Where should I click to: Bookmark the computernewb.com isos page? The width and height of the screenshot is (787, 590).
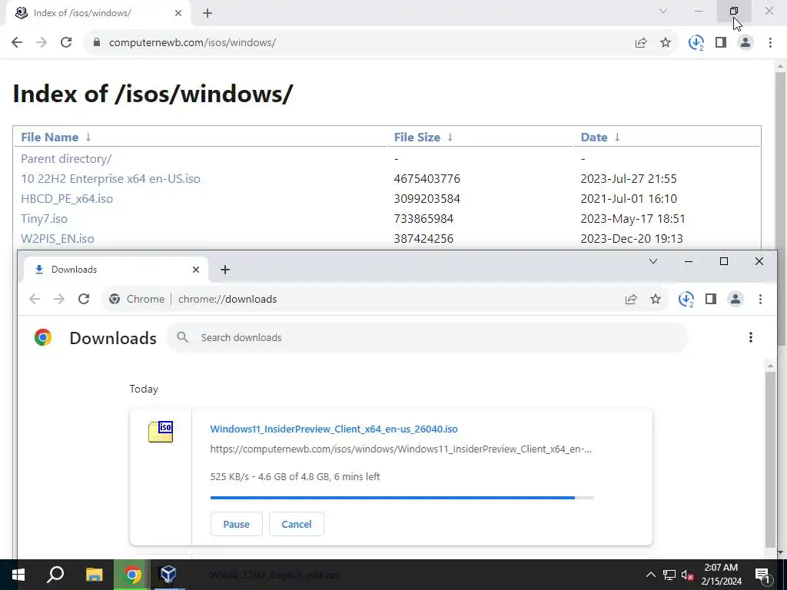(666, 43)
